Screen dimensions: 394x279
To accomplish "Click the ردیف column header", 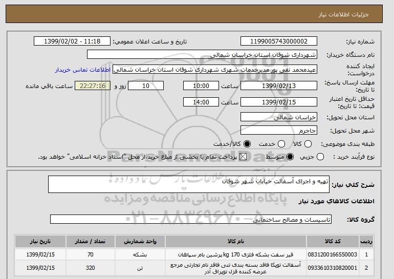I will 366,241.
